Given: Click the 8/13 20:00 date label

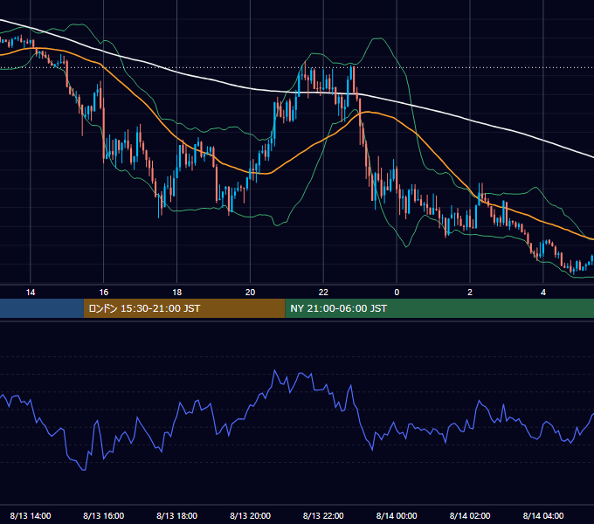Looking at the screenshot, I should tap(250, 515).
